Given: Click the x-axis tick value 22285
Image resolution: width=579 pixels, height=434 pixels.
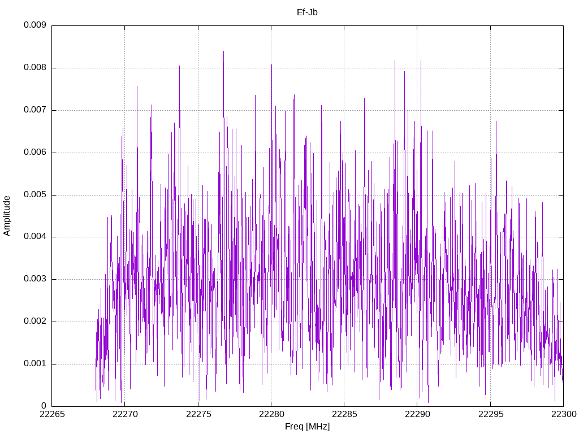Looking at the screenshot, I should point(344,414).
